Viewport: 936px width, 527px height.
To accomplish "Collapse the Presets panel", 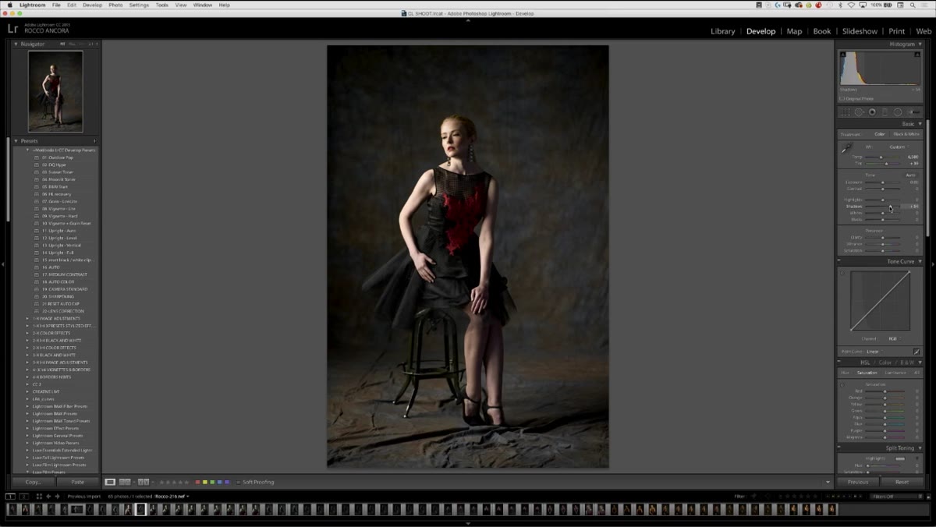I will (x=16, y=141).
